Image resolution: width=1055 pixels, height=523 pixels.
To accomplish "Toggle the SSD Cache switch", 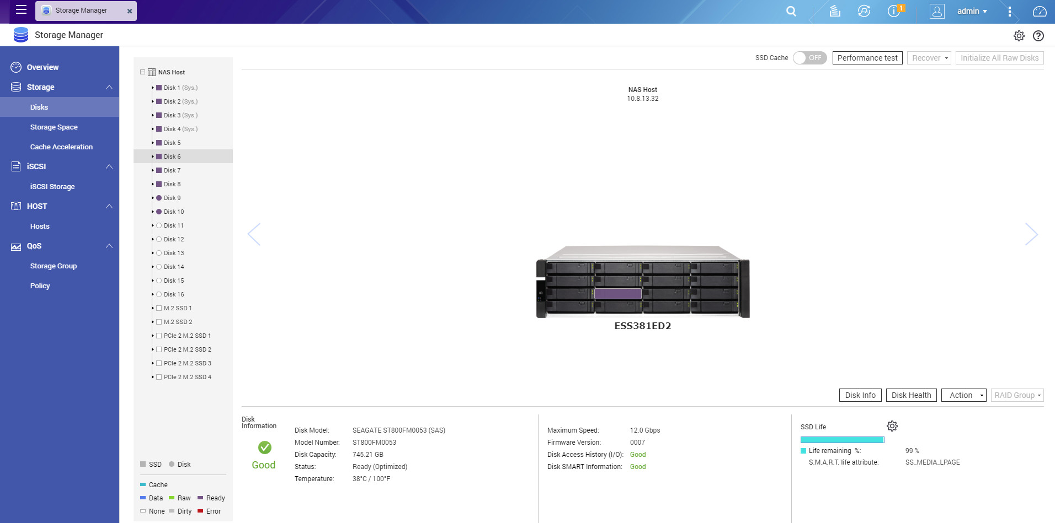I will pyautogui.click(x=809, y=58).
